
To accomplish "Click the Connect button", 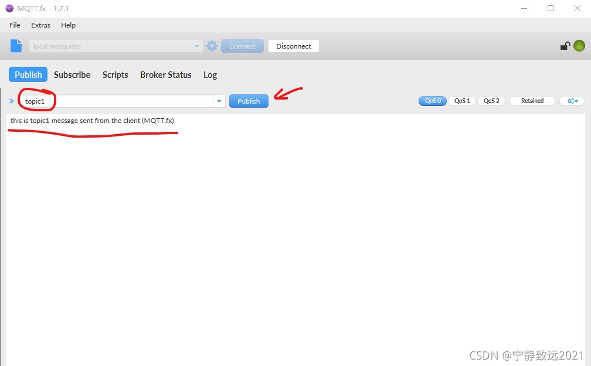I will (x=242, y=46).
